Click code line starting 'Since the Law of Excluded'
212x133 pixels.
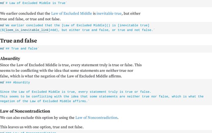(76, 92)
